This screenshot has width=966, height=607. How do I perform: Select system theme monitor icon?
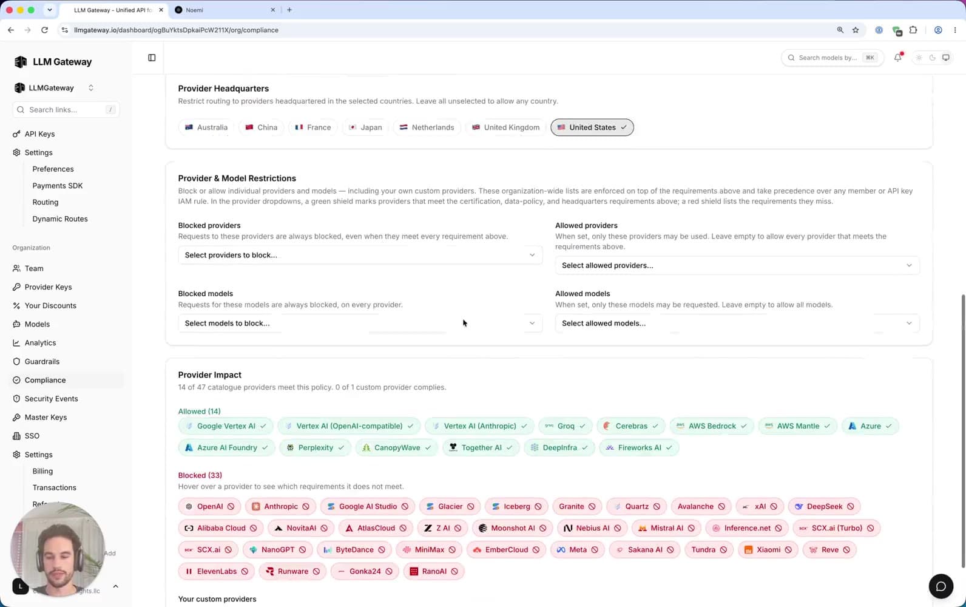click(946, 58)
